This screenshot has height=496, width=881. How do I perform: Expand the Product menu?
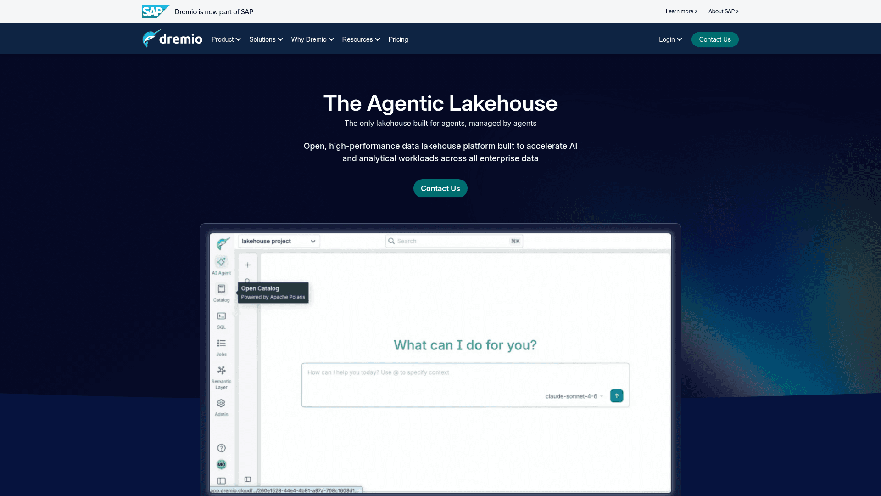tap(226, 39)
